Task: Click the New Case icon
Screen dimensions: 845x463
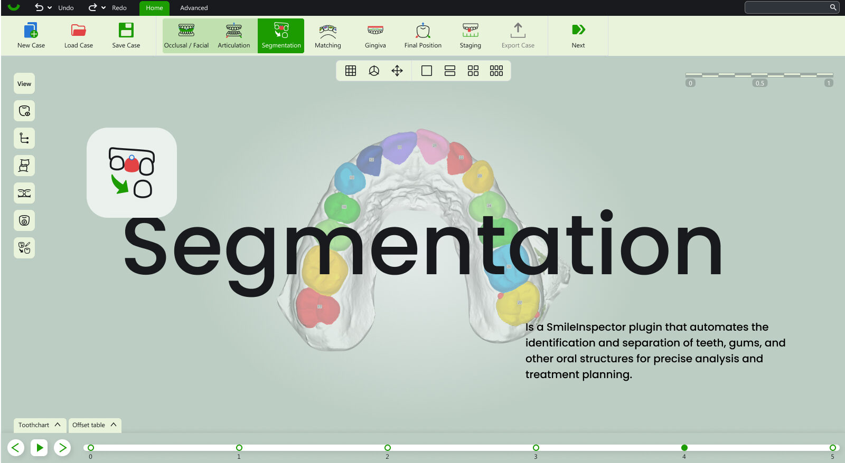Action: point(31,31)
